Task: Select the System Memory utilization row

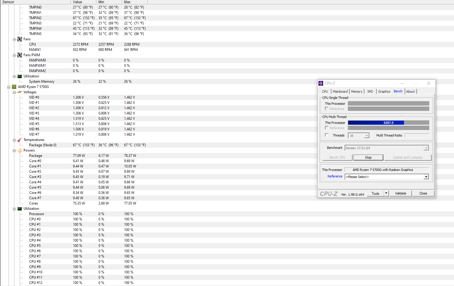Action: (227, 82)
